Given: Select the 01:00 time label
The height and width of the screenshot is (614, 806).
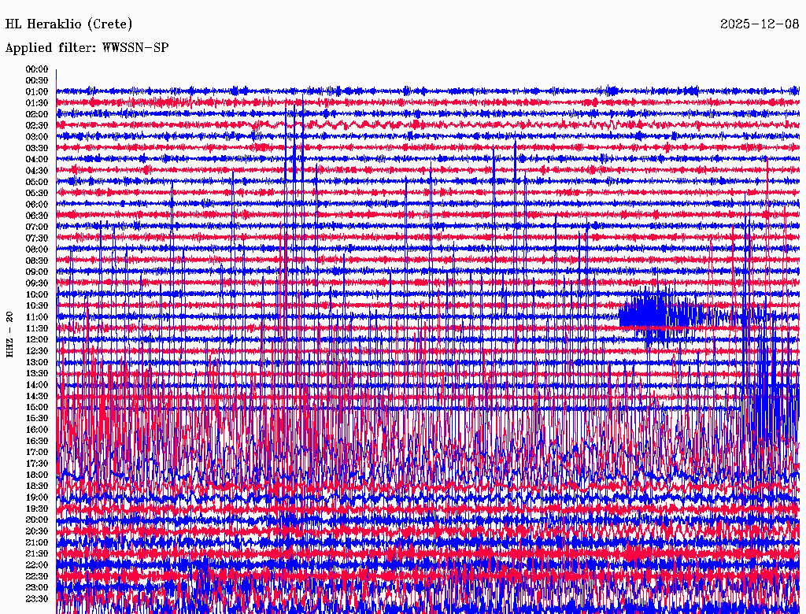Looking at the screenshot, I should pos(37,92).
